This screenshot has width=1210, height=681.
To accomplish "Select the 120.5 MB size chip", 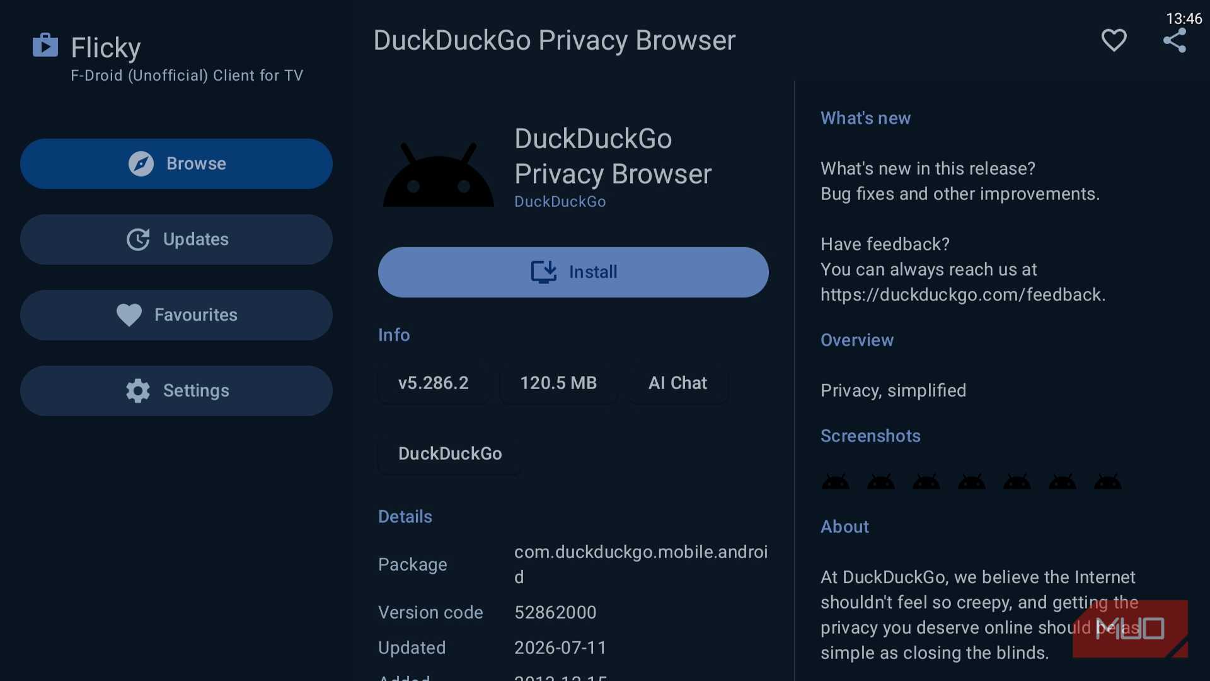I will pos(558,383).
